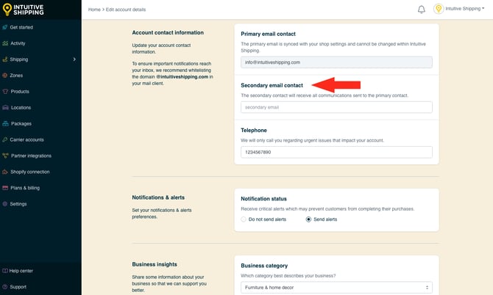Click the Get started sidebar icon
Image resolution: width=493 pixels, height=295 pixels.
pos(4,27)
